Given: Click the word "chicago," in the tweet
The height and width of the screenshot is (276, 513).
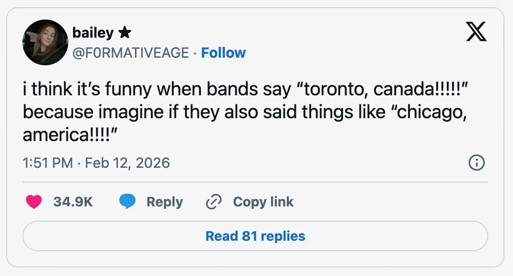Looking at the screenshot, I should tap(429, 112).
